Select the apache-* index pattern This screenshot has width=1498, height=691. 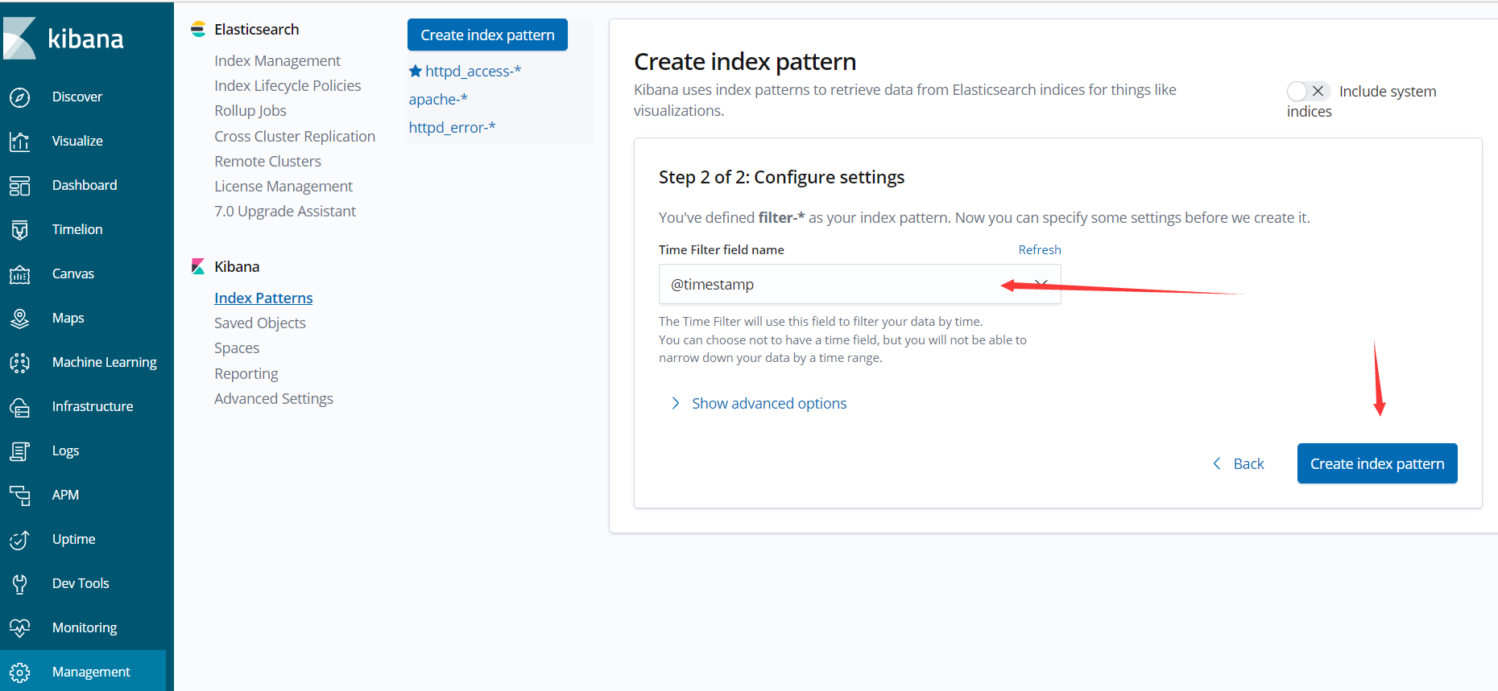438,99
